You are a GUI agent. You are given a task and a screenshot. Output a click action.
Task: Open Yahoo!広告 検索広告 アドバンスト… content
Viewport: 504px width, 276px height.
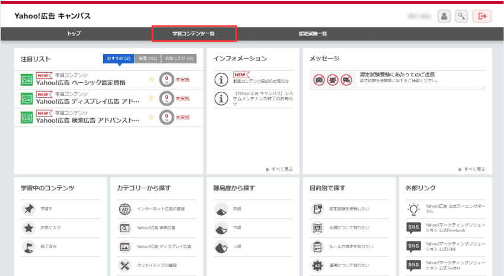(88, 121)
